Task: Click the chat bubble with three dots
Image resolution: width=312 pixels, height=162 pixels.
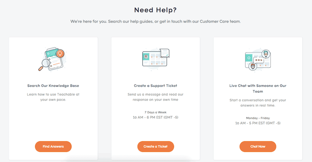Action: pyautogui.click(x=259, y=60)
